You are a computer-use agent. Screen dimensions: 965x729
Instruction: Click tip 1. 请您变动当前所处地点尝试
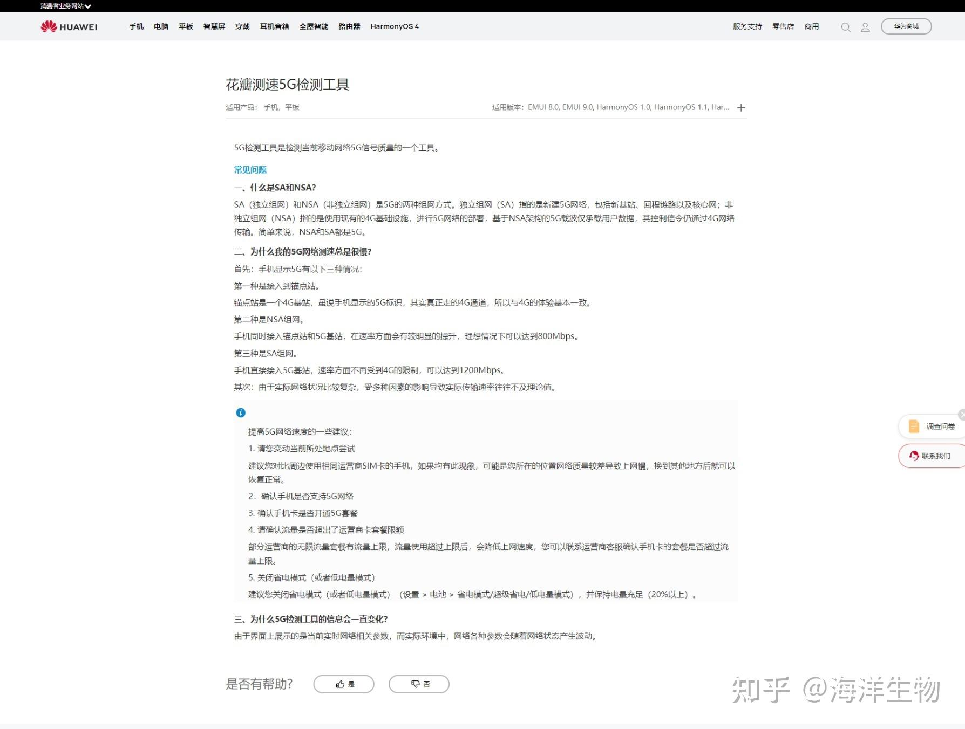tap(302, 449)
